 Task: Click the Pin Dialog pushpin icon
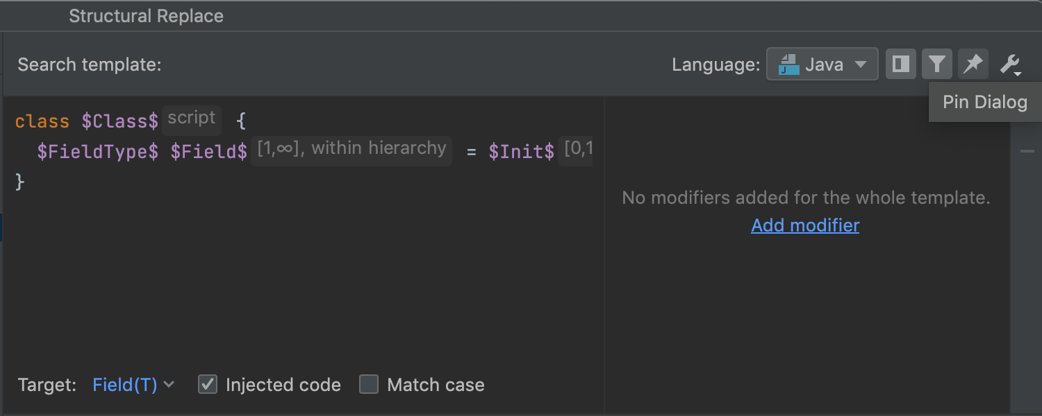[x=973, y=64]
